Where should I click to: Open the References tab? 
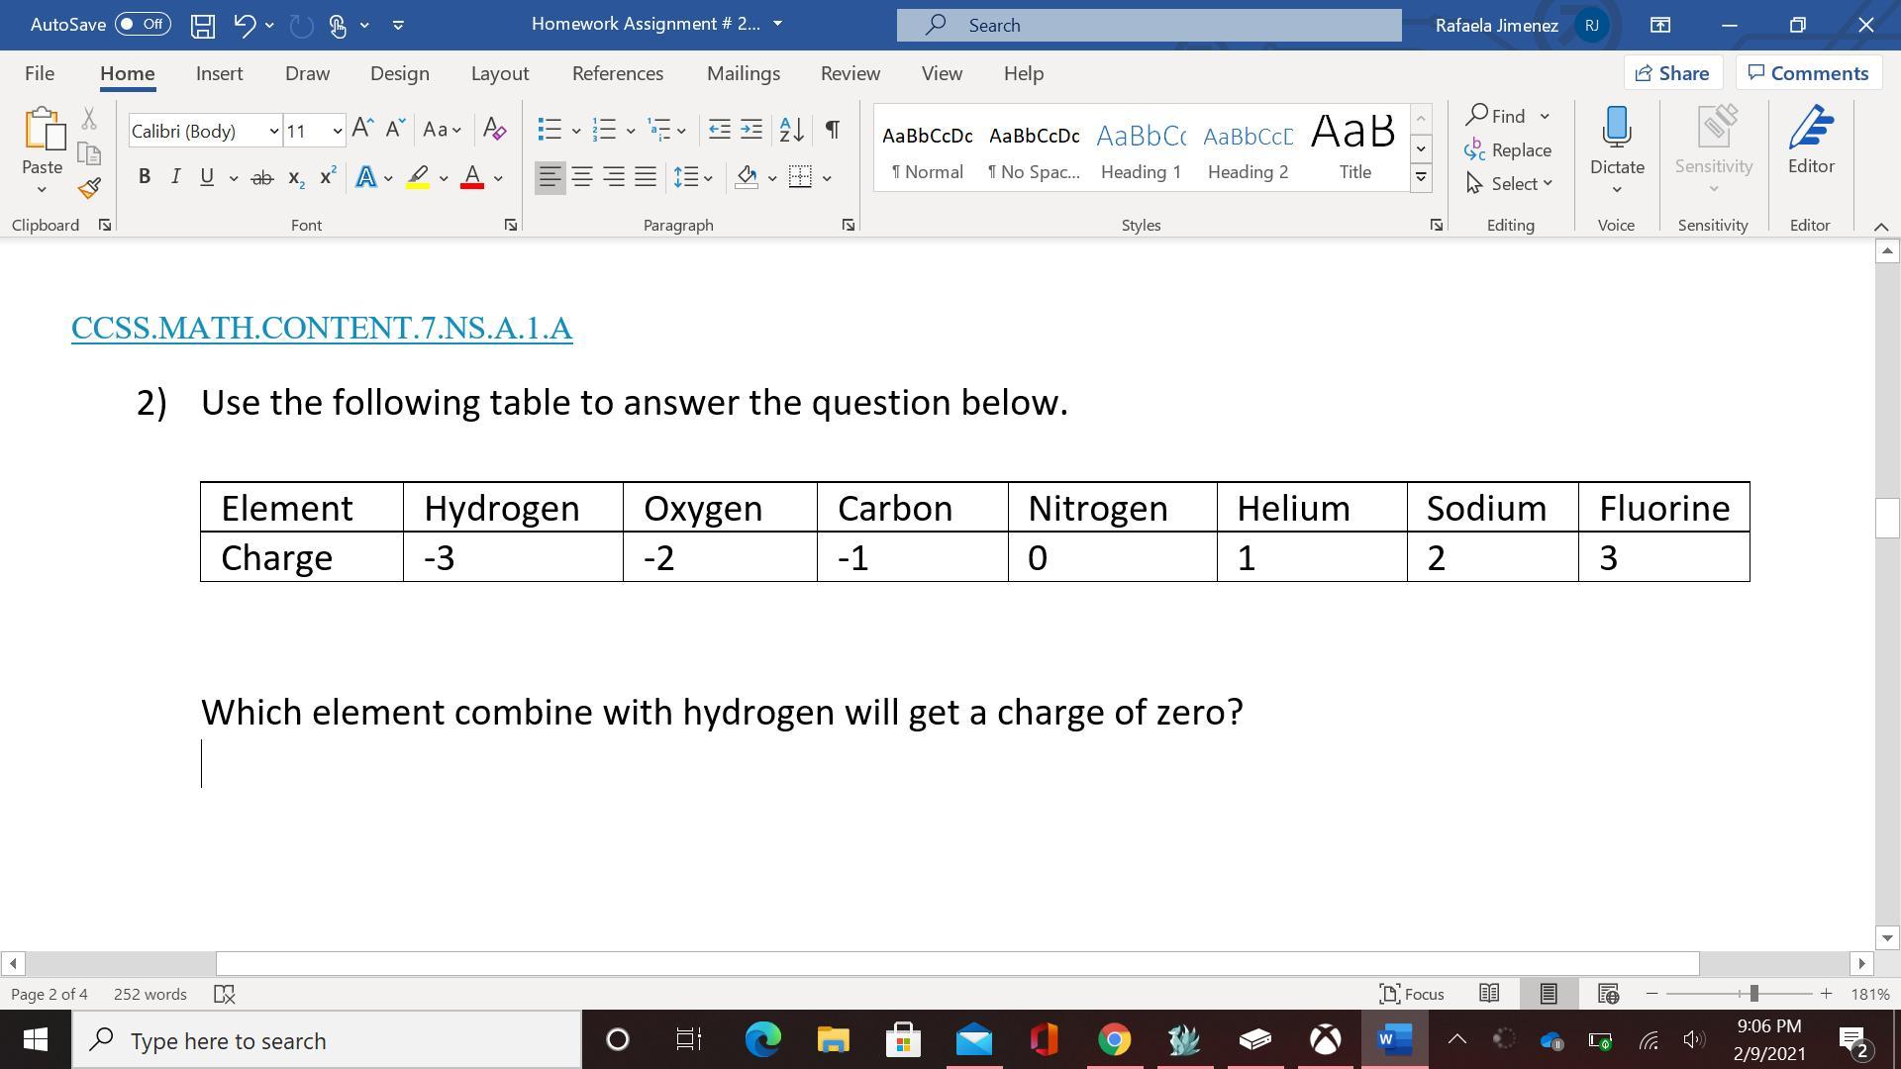click(617, 73)
